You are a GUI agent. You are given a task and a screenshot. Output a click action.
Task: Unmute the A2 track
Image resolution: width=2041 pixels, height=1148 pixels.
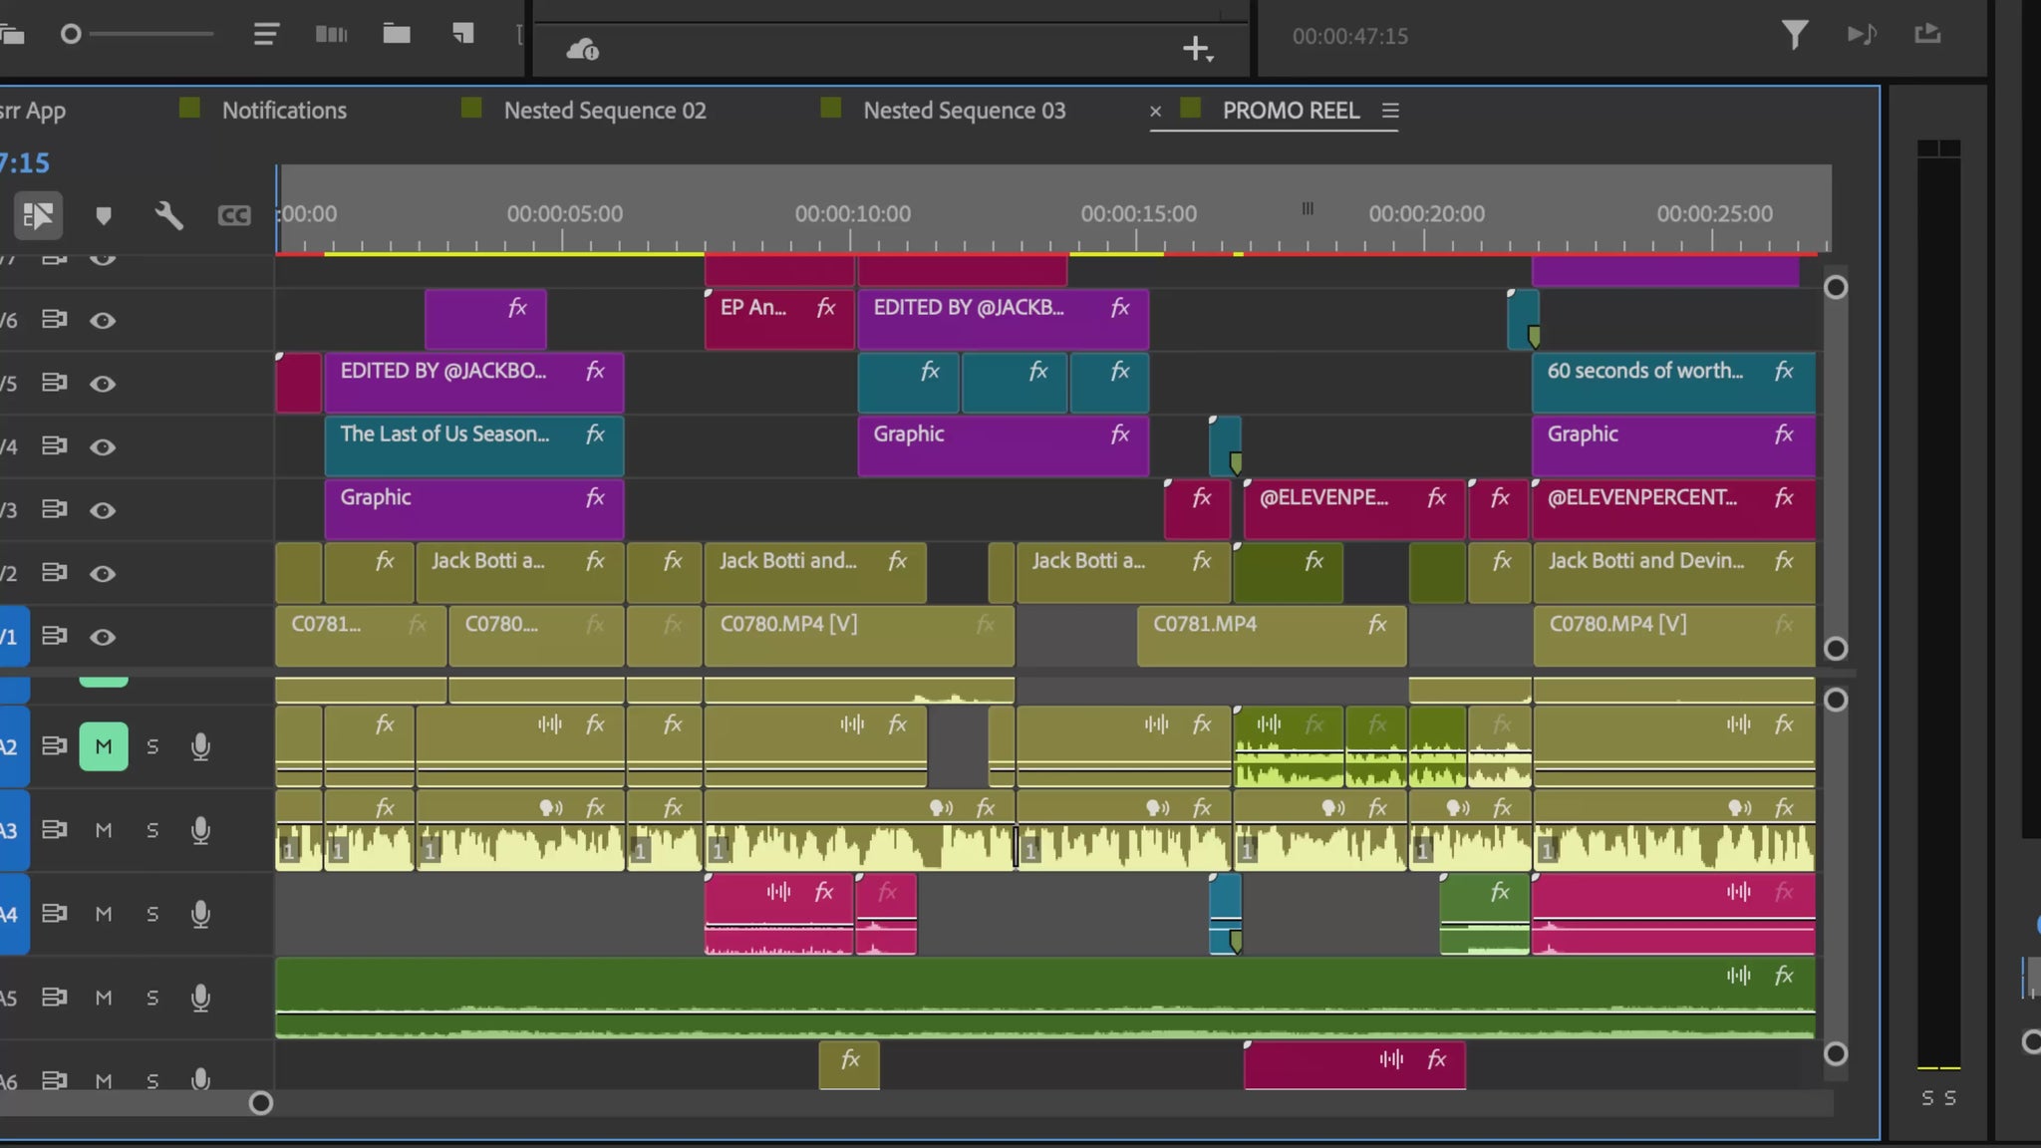pyautogui.click(x=104, y=746)
